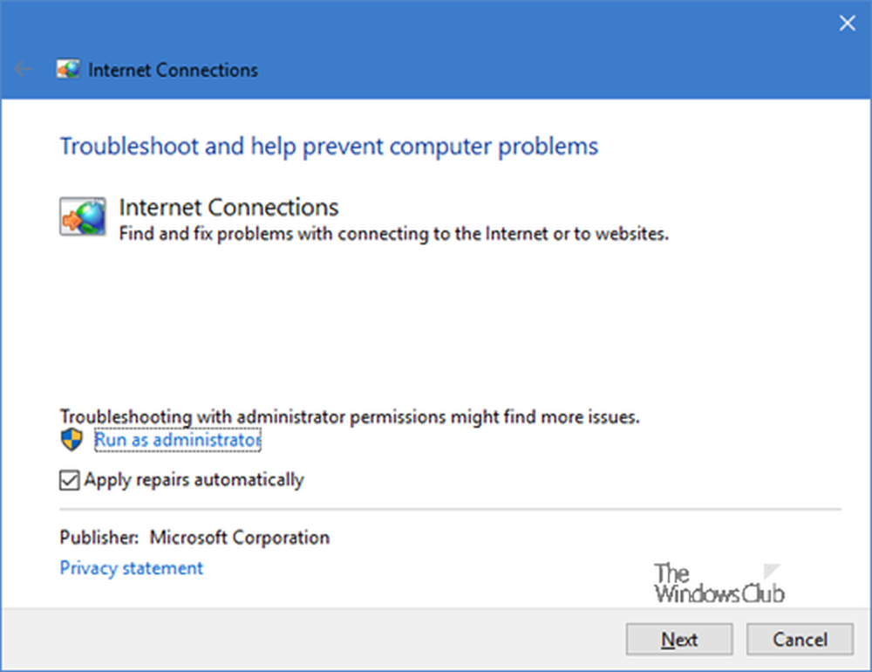Click the Find and fix problems description
This screenshot has height=672, width=872.
coord(394,234)
